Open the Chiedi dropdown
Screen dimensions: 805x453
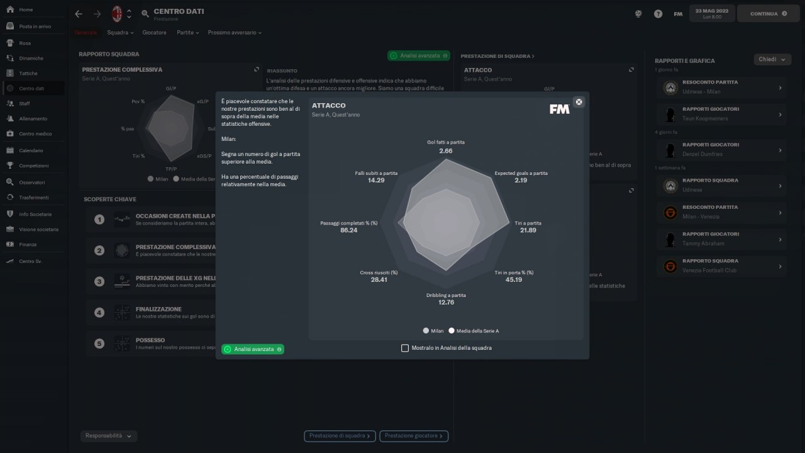772,60
